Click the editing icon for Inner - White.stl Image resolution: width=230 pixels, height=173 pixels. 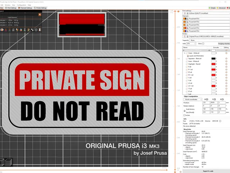click(x=226, y=61)
